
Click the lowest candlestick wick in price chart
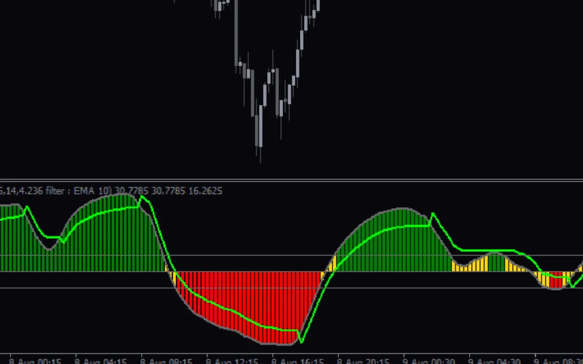260,157
